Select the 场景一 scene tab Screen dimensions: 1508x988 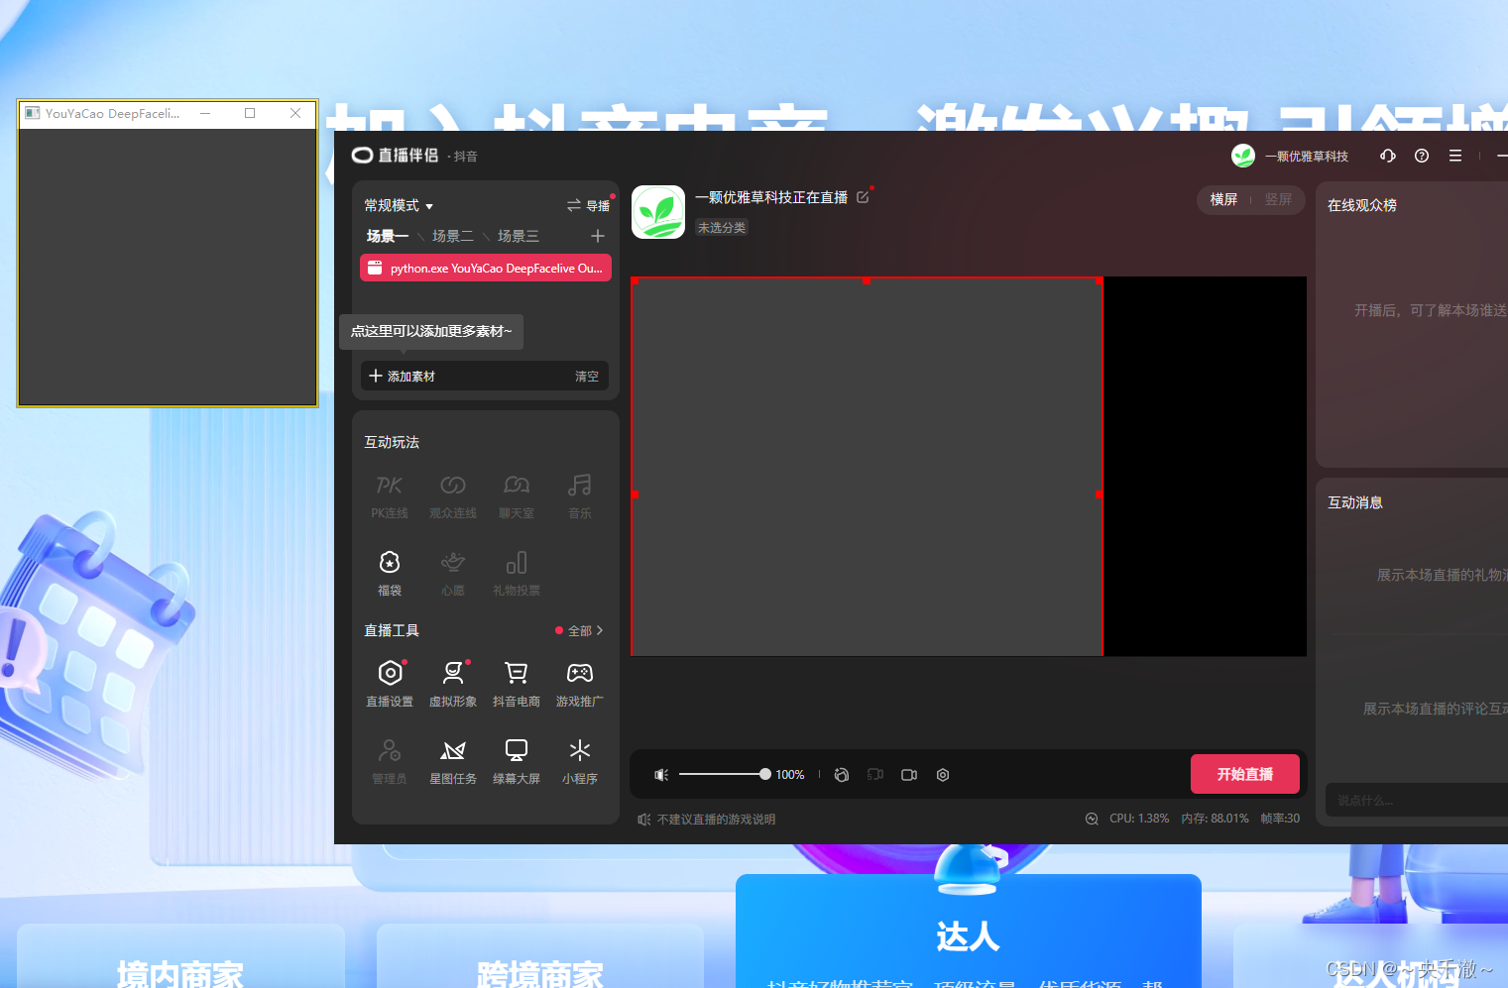(x=388, y=236)
